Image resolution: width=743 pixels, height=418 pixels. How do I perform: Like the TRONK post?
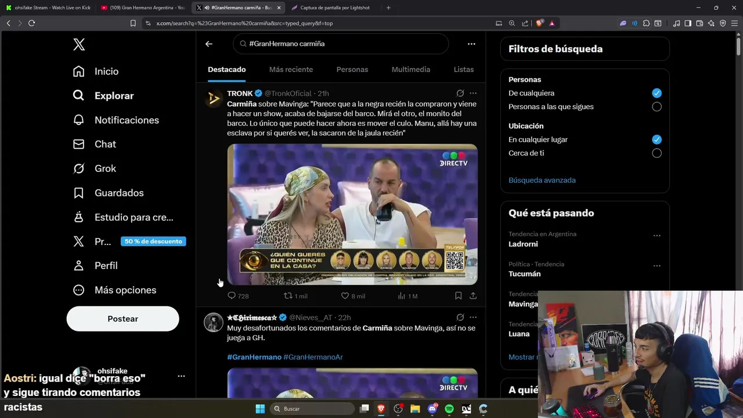[x=353, y=296]
